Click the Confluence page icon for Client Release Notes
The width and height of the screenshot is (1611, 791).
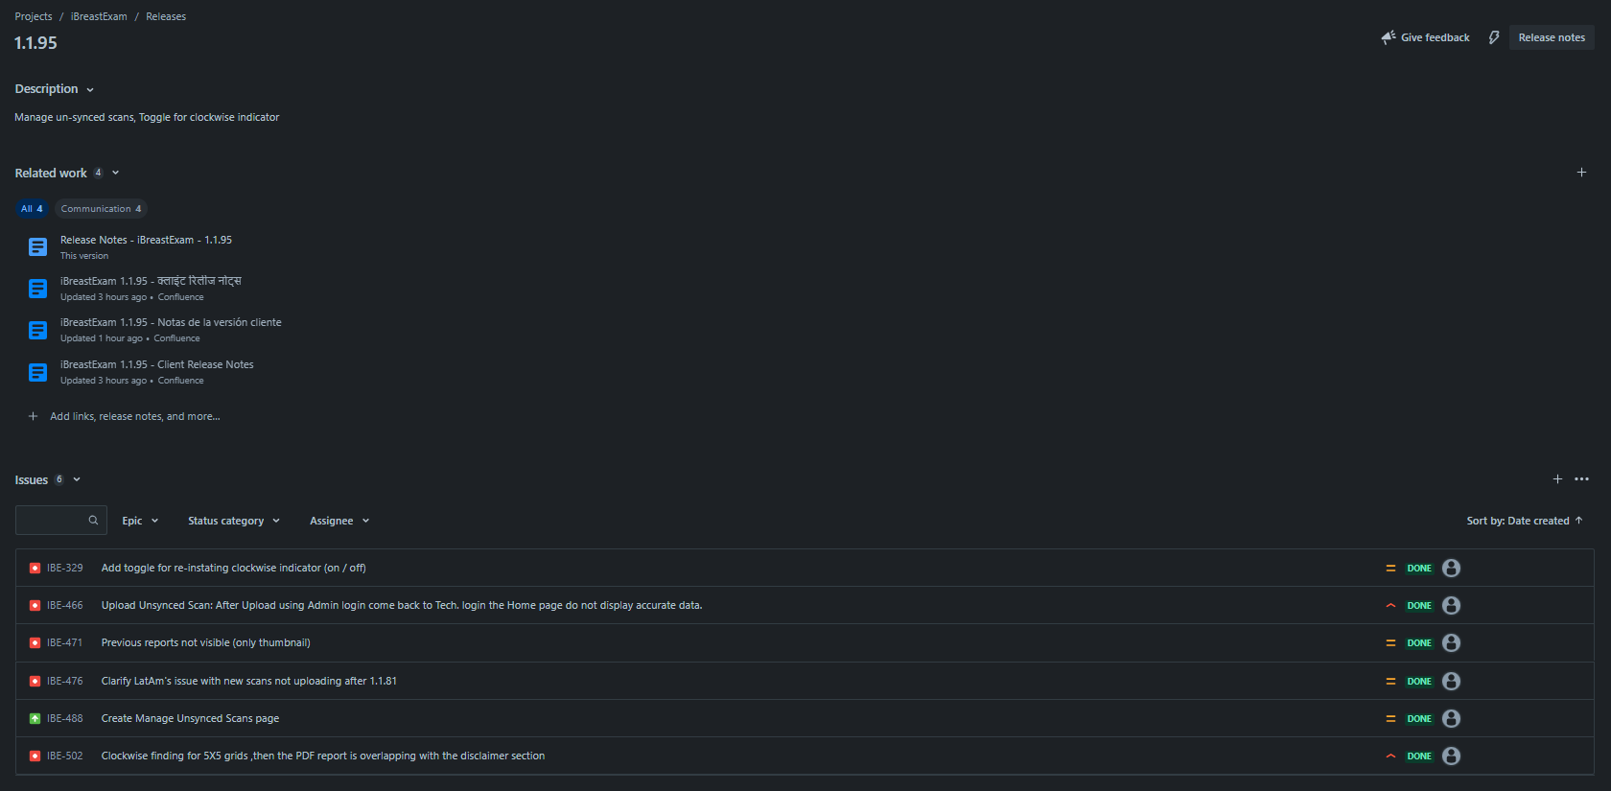tap(37, 372)
